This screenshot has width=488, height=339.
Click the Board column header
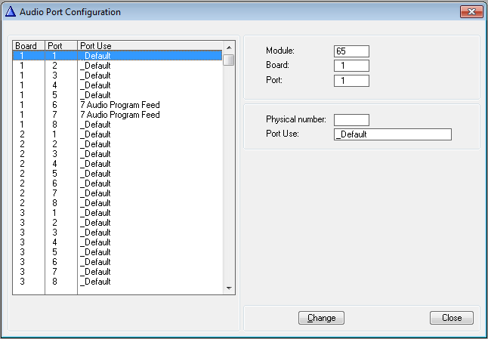click(27, 46)
